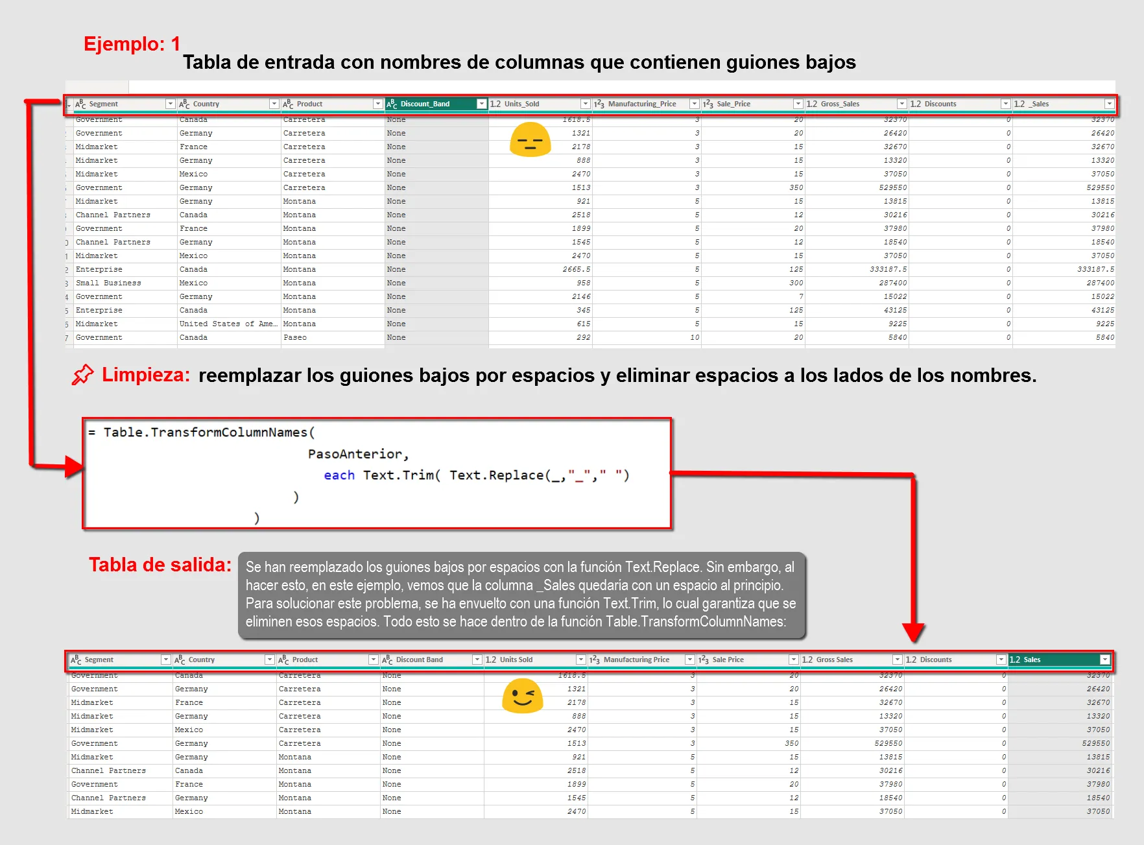Click the ABC data type icon on Product column

pos(288,103)
